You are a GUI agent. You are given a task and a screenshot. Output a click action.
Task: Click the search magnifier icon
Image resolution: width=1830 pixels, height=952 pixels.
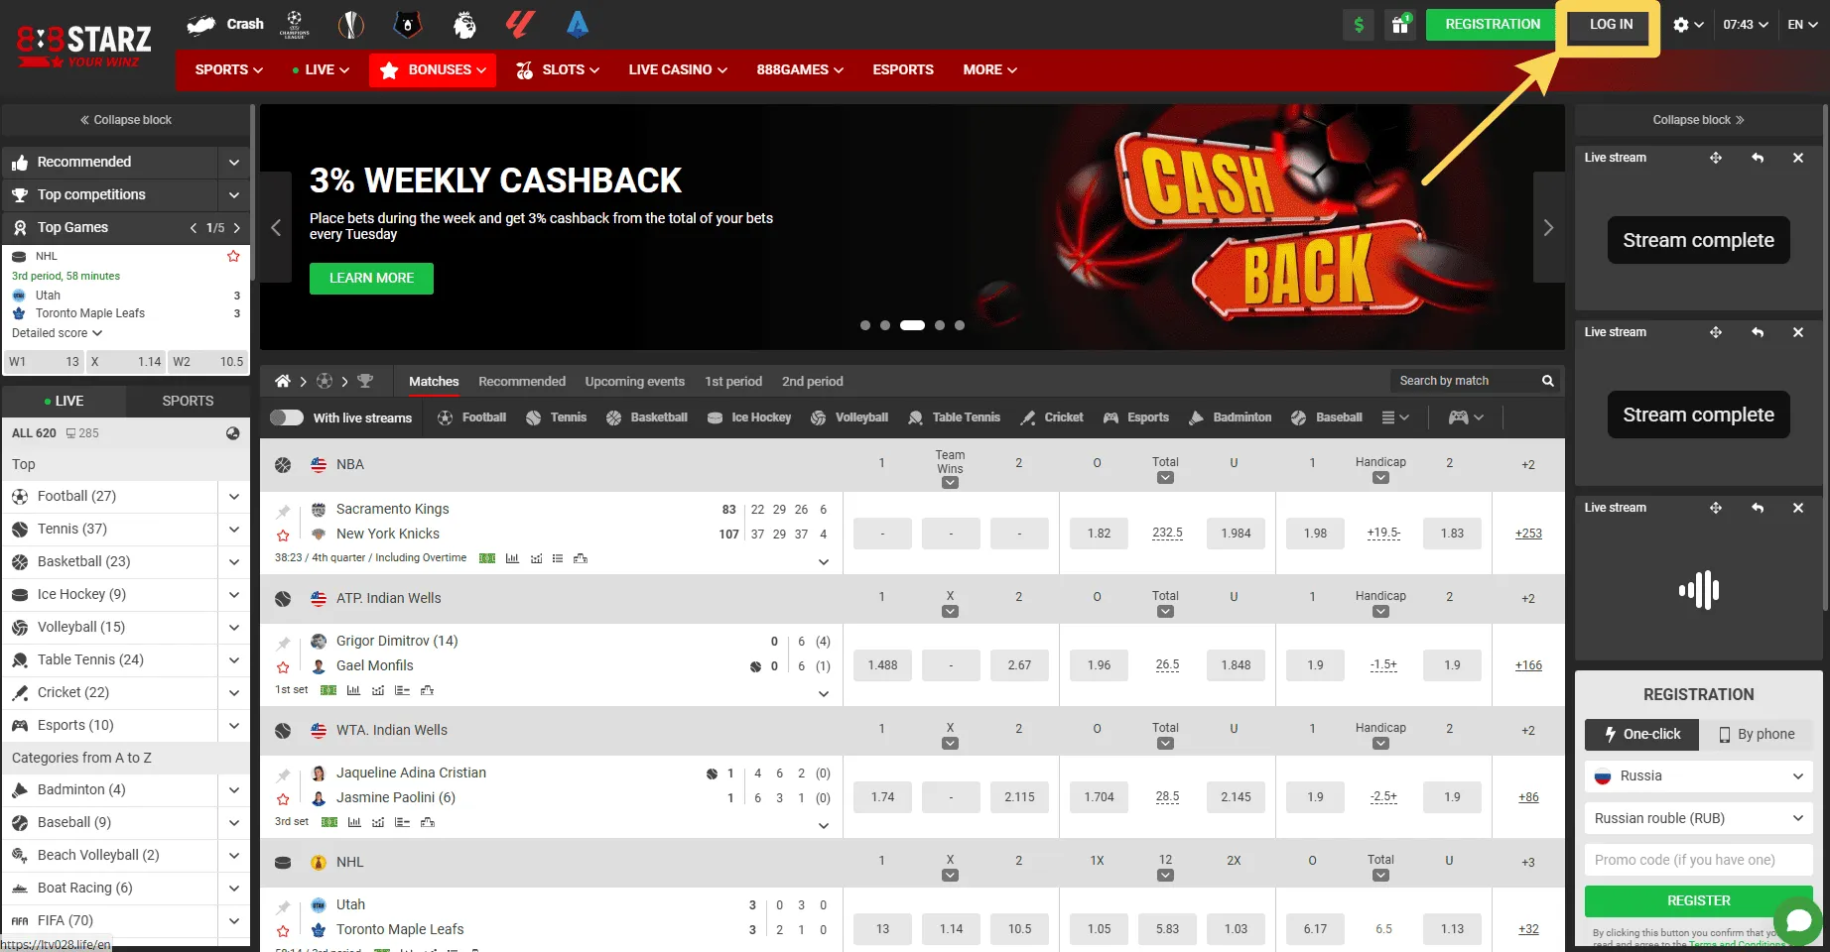(1547, 381)
